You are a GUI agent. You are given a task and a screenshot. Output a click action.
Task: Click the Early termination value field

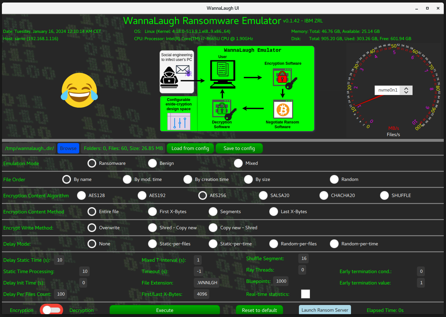point(421,283)
